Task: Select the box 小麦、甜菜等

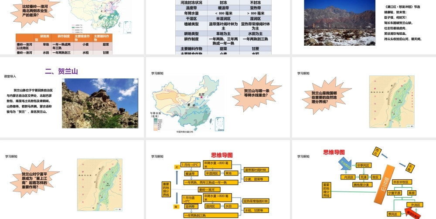Action: pos(256,179)
